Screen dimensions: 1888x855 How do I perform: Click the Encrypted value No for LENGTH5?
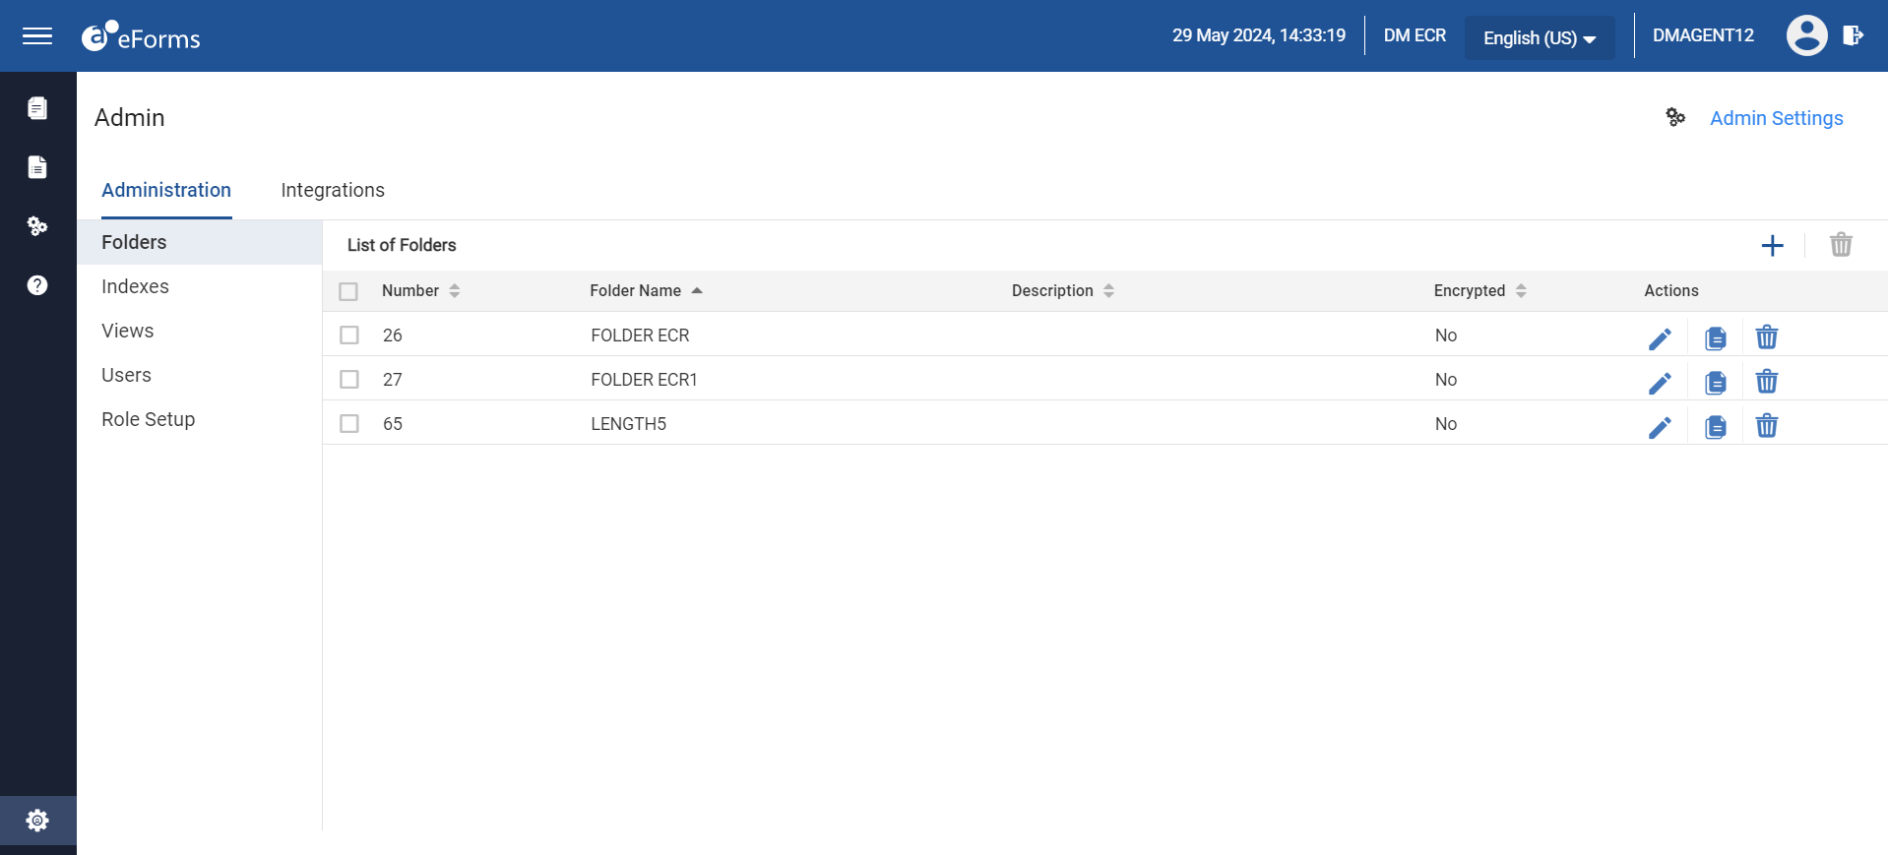[1445, 424]
